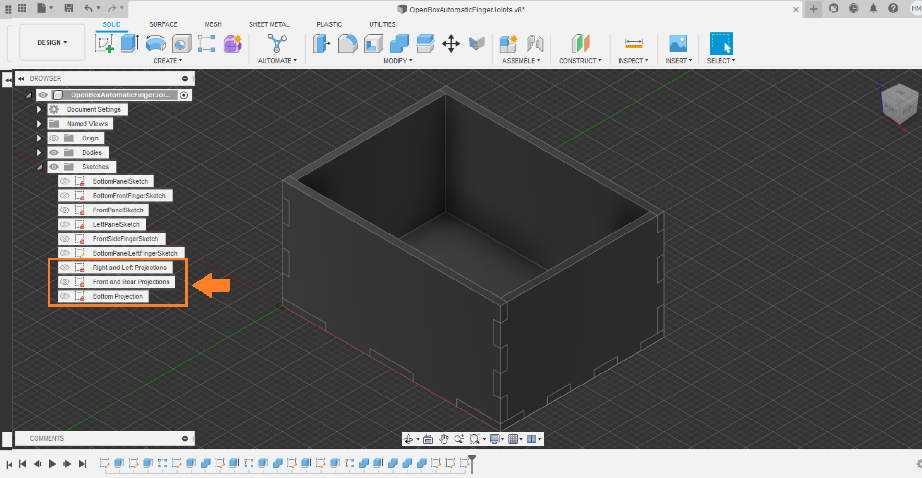Open the Insert image icon
The image size is (922, 478).
click(x=678, y=44)
